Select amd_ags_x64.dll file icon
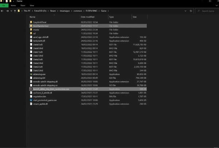 (31, 37)
